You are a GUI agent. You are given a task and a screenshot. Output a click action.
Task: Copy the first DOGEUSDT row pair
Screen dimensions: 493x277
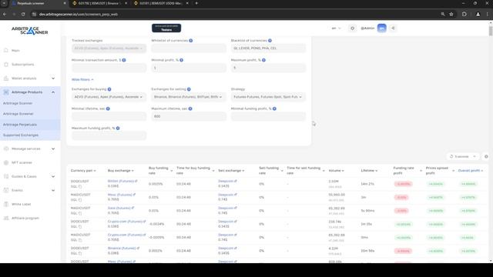(x=80, y=186)
